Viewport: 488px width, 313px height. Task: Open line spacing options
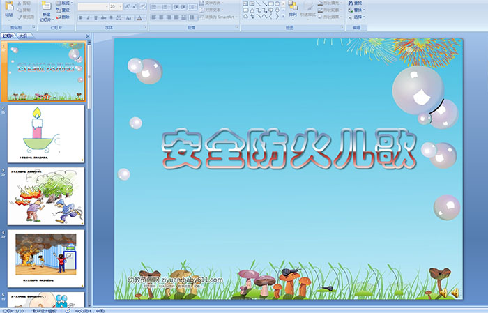click(x=192, y=7)
